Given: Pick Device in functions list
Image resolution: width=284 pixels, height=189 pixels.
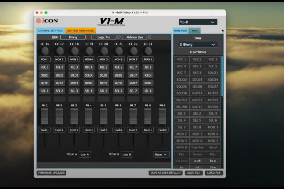Looking at the screenshot, I should pyautogui.click(x=197, y=154).
